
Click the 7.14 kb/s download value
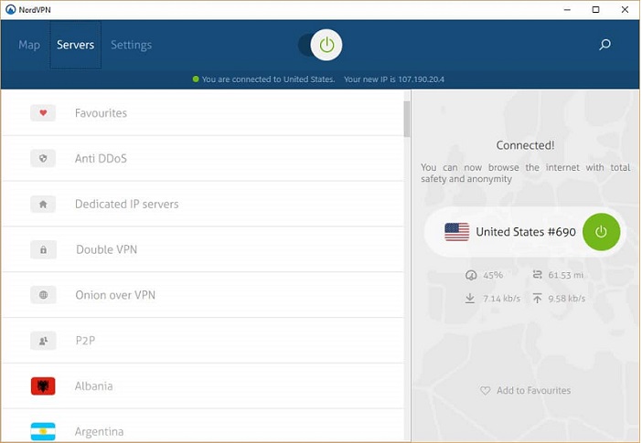pos(501,299)
